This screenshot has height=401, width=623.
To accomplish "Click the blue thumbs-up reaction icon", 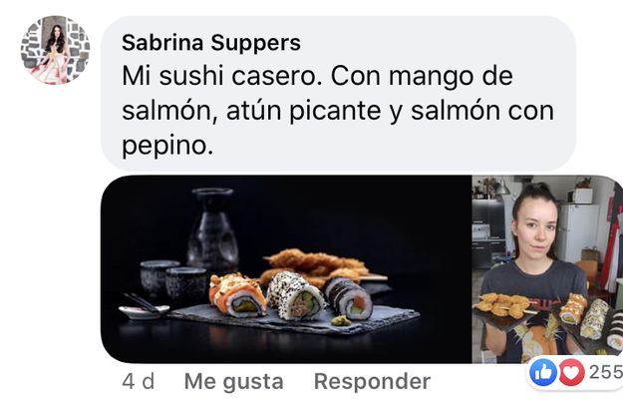I will (x=543, y=372).
